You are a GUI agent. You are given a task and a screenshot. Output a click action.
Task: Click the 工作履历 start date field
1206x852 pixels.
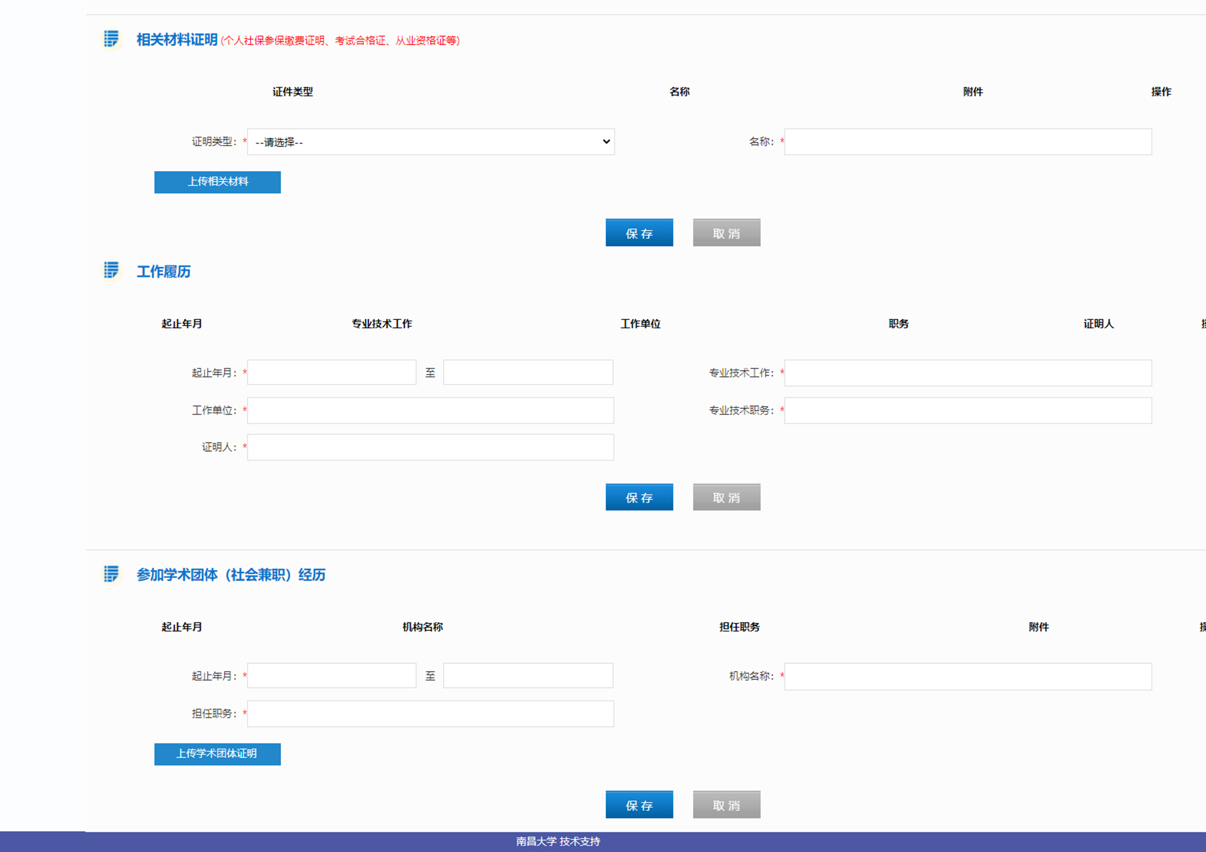point(331,372)
